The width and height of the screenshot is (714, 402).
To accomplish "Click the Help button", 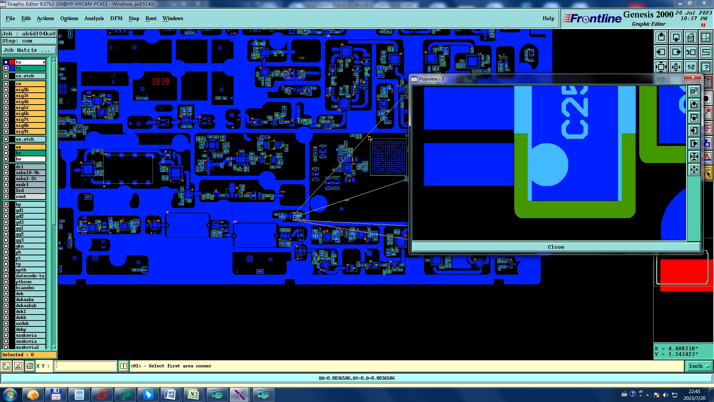I will click(x=548, y=18).
